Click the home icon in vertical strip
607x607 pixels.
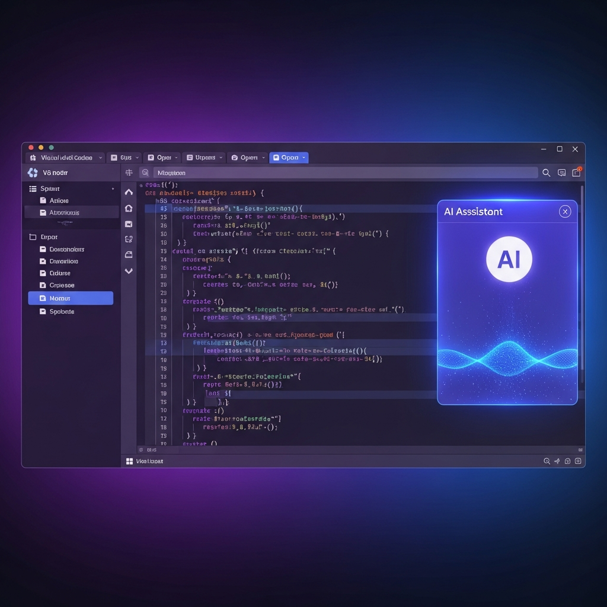[129, 208]
